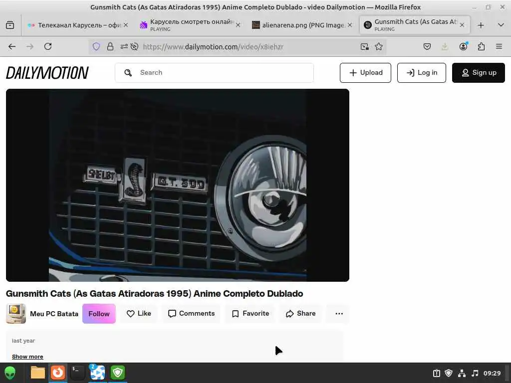This screenshot has width=511, height=383.
Task: Click the video player showing the Shelby grille
Action: point(178,185)
